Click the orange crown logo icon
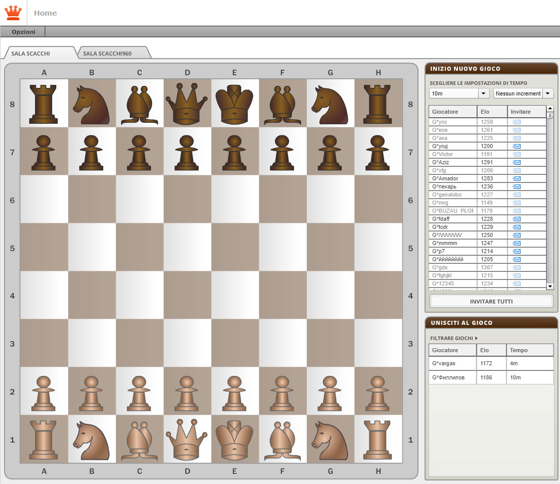Viewport: 560px width, 484px height. pyautogui.click(x=13, y=13)
